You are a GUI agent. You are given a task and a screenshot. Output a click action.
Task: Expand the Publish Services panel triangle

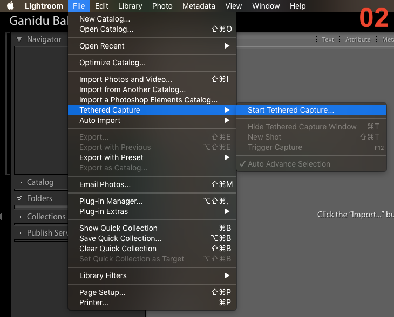point(19,233)
